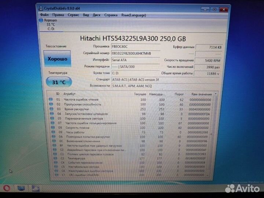Click the Raw-значения column header

[x=201, y=94]
